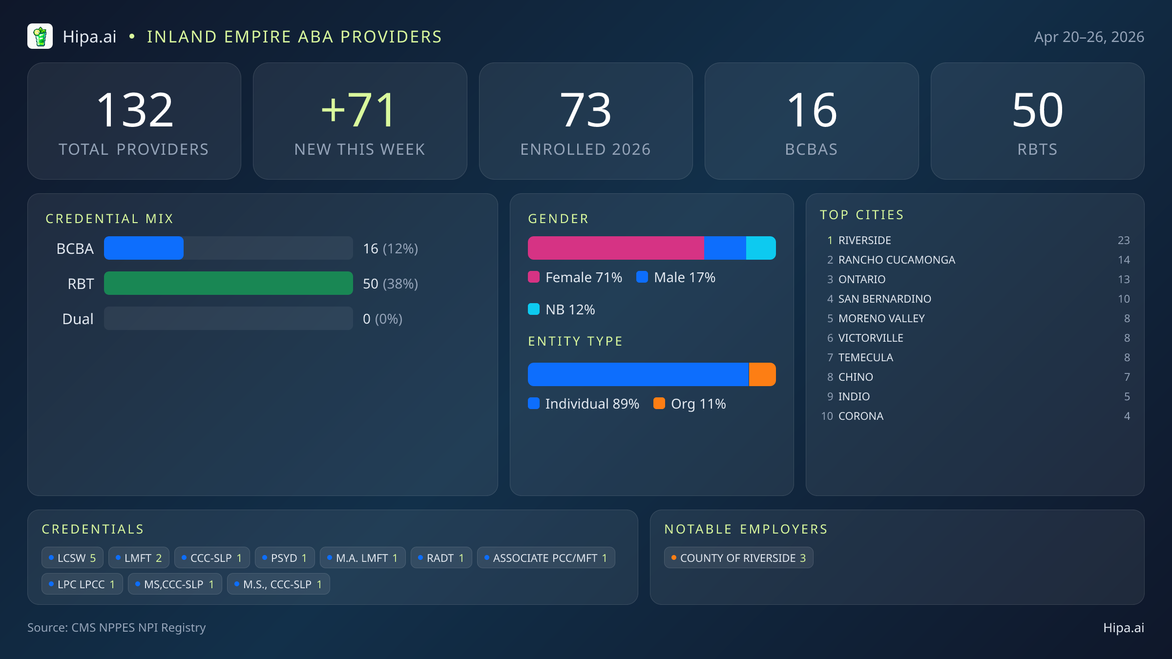Toggle the PSYD 1 credential filter

285,557
